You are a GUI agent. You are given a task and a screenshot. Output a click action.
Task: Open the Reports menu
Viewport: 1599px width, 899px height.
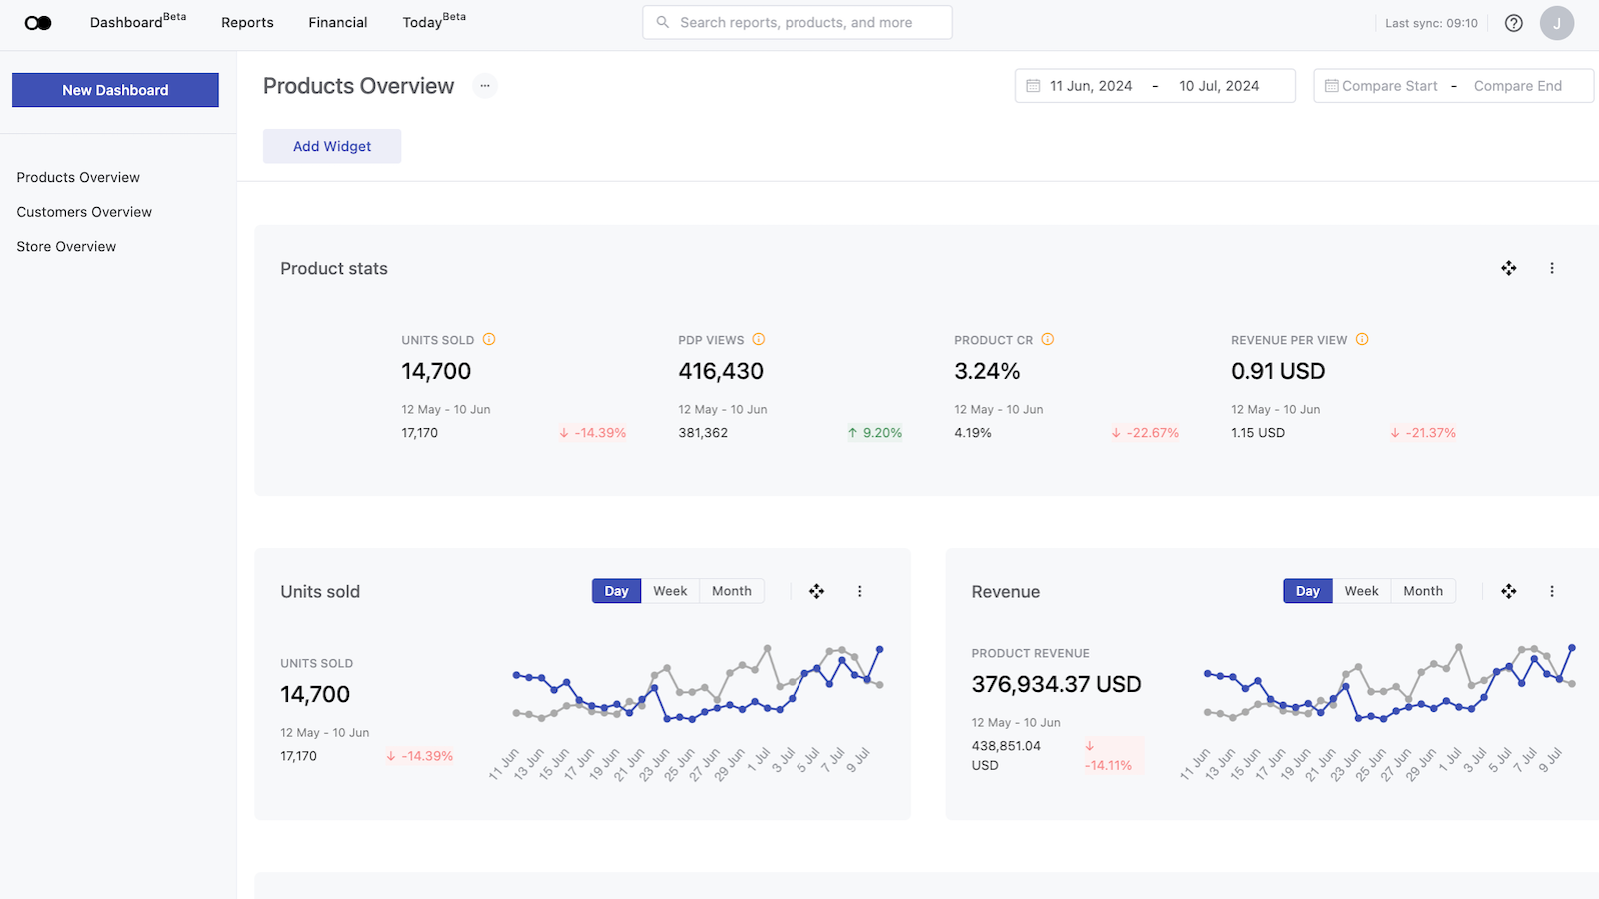247,23
